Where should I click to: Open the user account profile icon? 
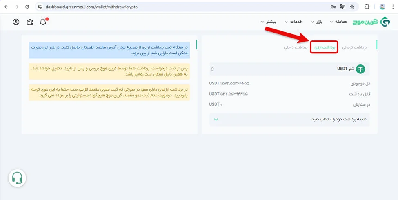16,22
